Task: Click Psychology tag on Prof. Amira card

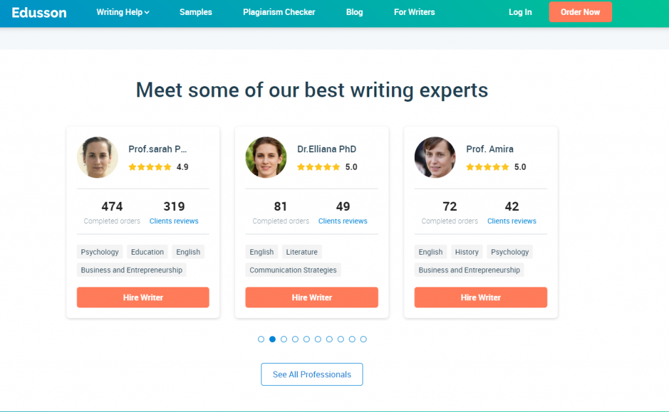Action: [x=510, y=251]
